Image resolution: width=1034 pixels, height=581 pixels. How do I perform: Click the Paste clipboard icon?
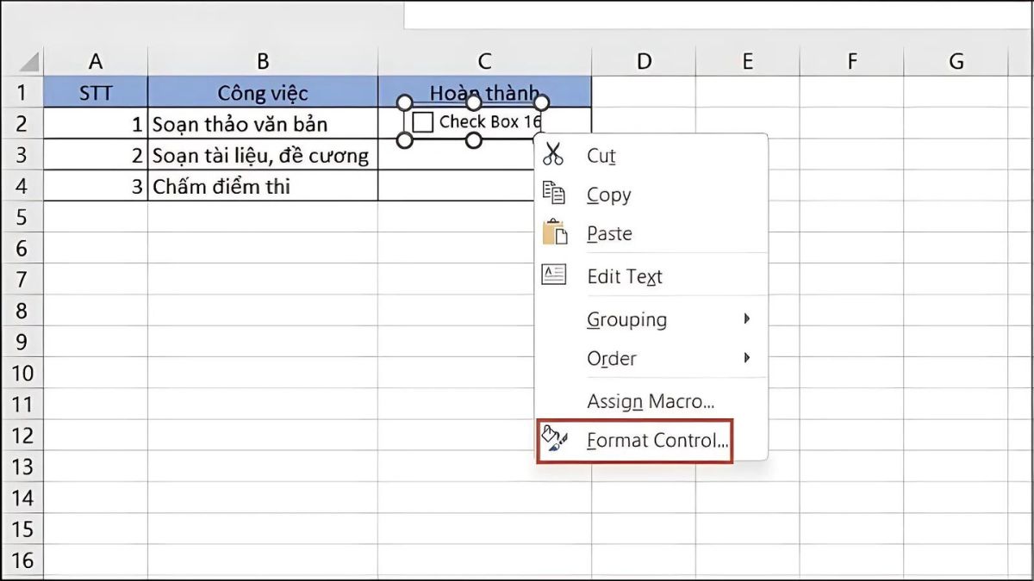pyautogui.click(x=554, y=232)
